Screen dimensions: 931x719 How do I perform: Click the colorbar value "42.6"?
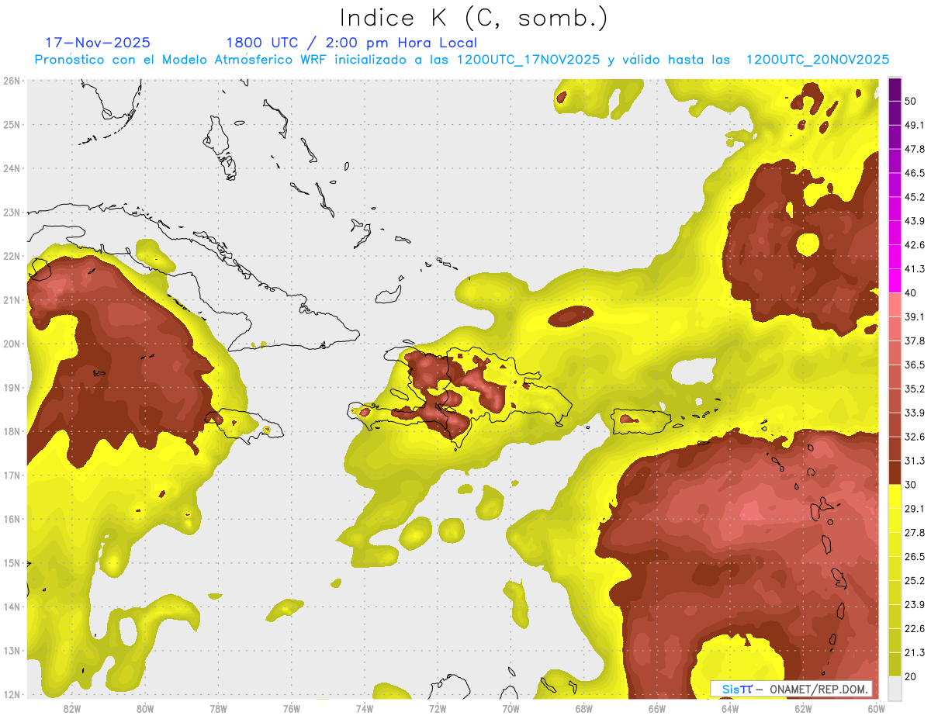(914, 245)
